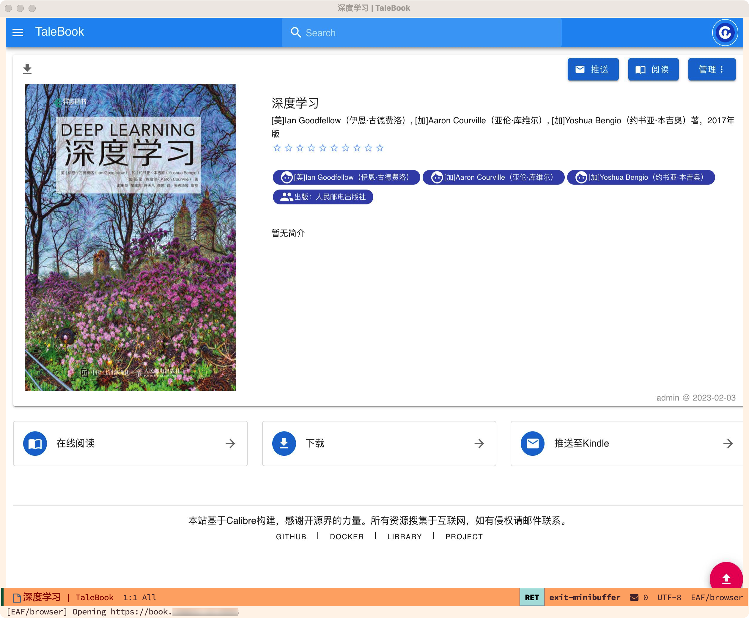
Task: Rate the book one star
Action: 277,148
